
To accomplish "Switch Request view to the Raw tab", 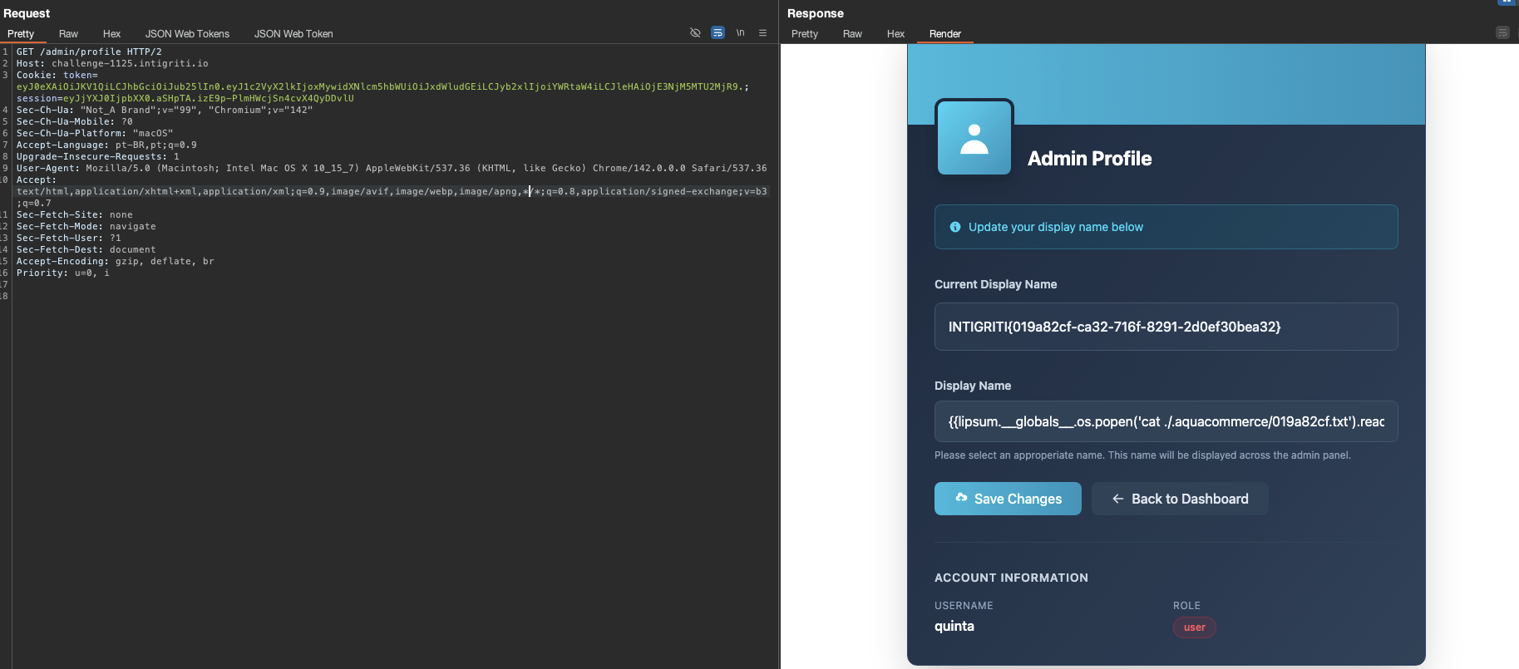I will pos(68,34).
